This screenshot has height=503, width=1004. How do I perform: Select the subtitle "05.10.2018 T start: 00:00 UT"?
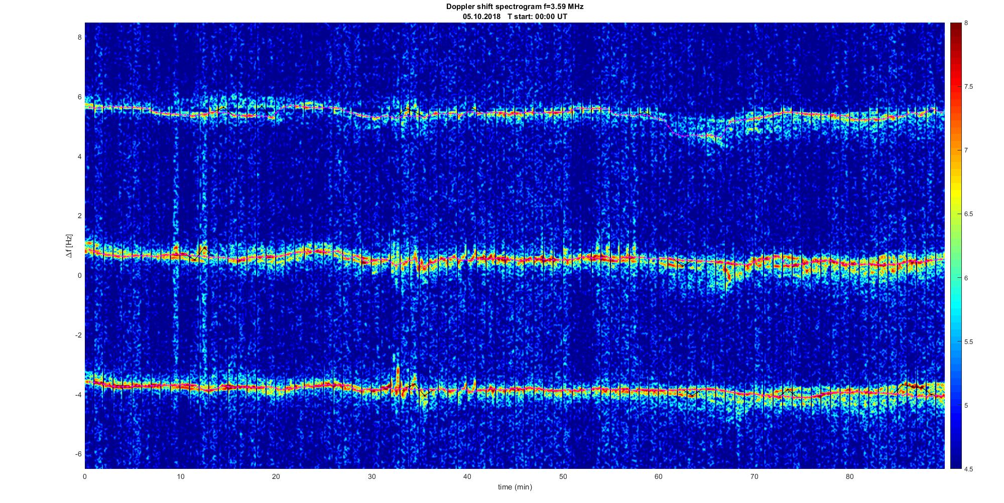click(x=515, y=16)
